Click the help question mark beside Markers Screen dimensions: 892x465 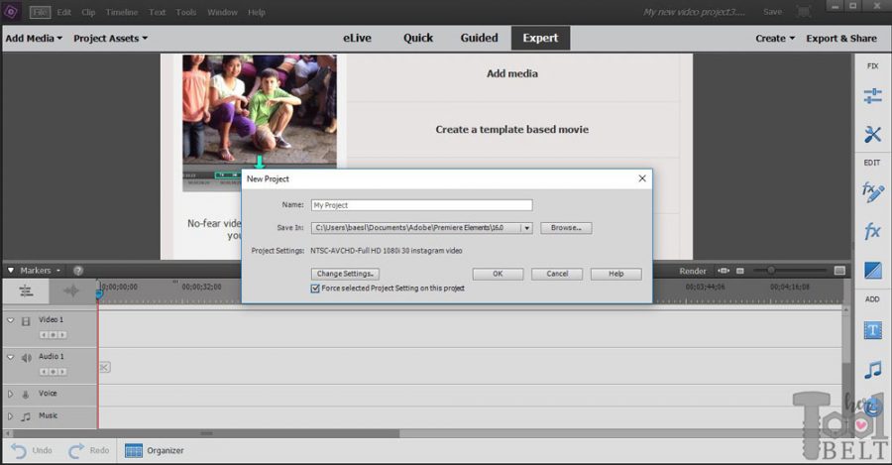pyautogui.click(x=78, y=271)
